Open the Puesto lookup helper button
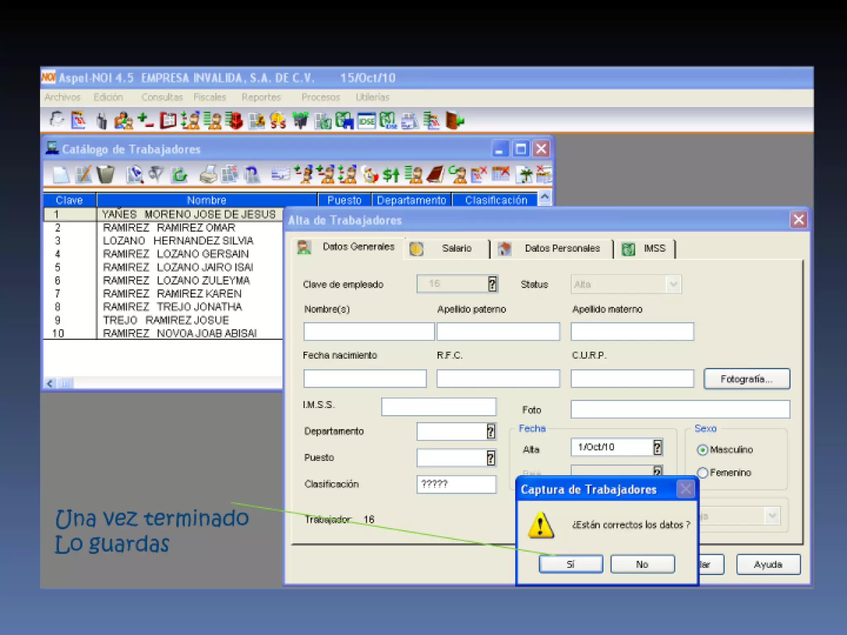This screenshot has height=635, width=847. tap(490, 458)
